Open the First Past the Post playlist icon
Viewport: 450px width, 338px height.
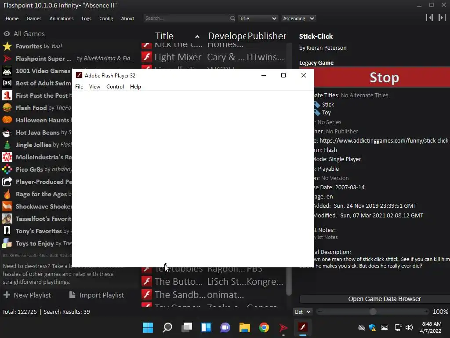[x=7, y=96]
